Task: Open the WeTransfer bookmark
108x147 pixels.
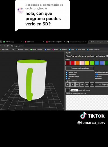Action: (22, 49)
